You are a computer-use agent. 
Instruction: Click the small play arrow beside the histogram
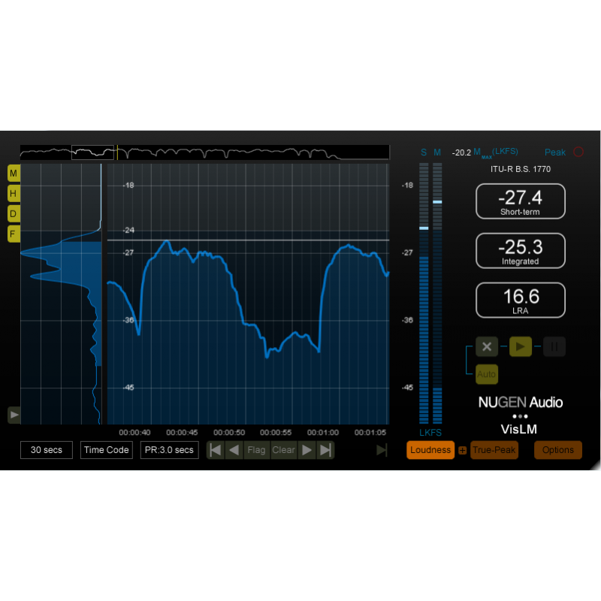point(14,415)
